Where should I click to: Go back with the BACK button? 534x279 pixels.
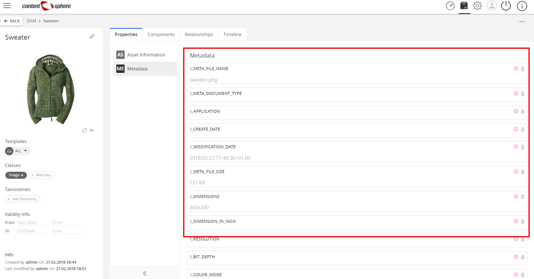coord(12,21)
